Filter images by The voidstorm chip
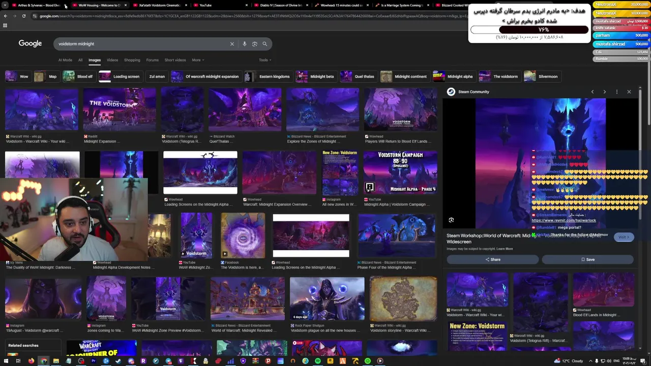This screenshot has width=651, height=366. (x=499, y=76)
